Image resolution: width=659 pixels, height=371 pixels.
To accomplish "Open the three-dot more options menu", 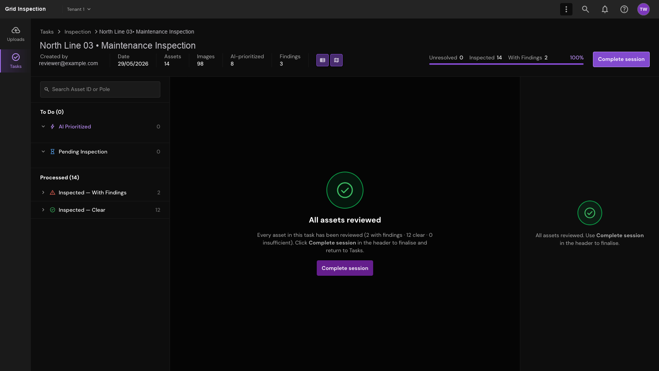I will pos(566,9).
